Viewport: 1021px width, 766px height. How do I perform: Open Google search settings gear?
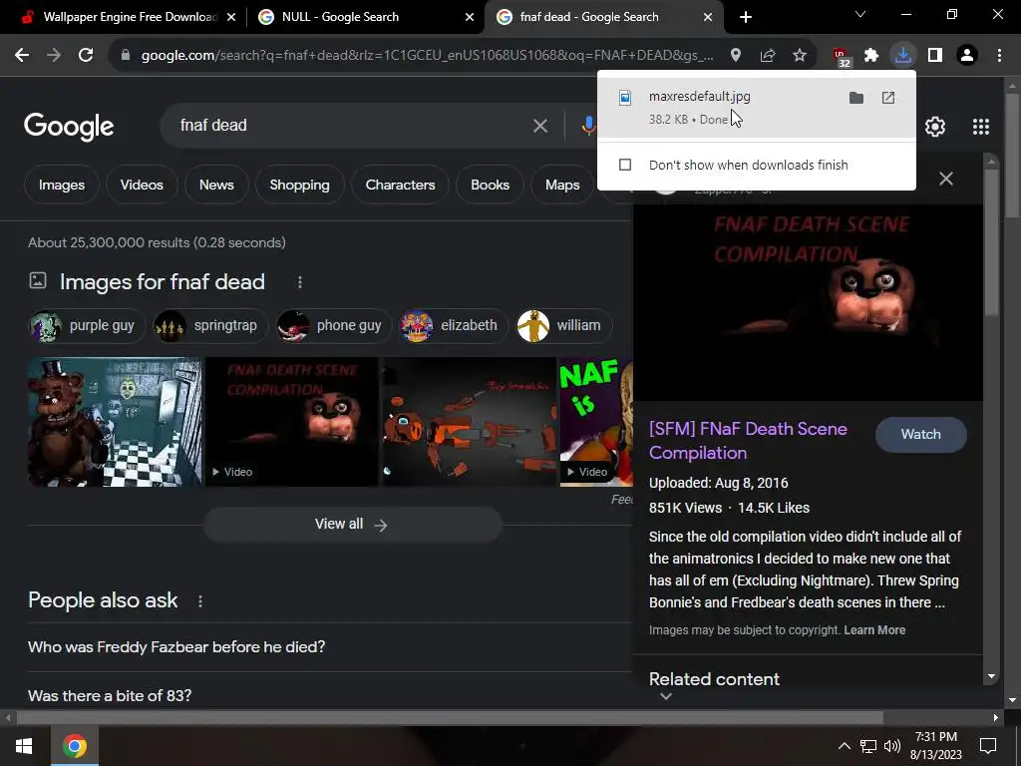935,127
